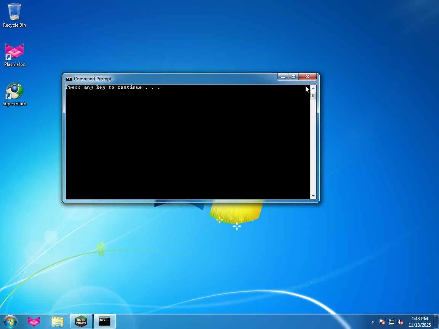Maximize the Command Prompt window
This screenshot has width=439, height=329.
pos(293,77)
